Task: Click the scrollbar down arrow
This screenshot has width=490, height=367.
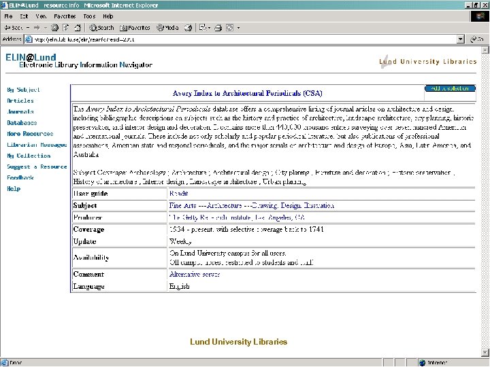Action: pos(485,353)
